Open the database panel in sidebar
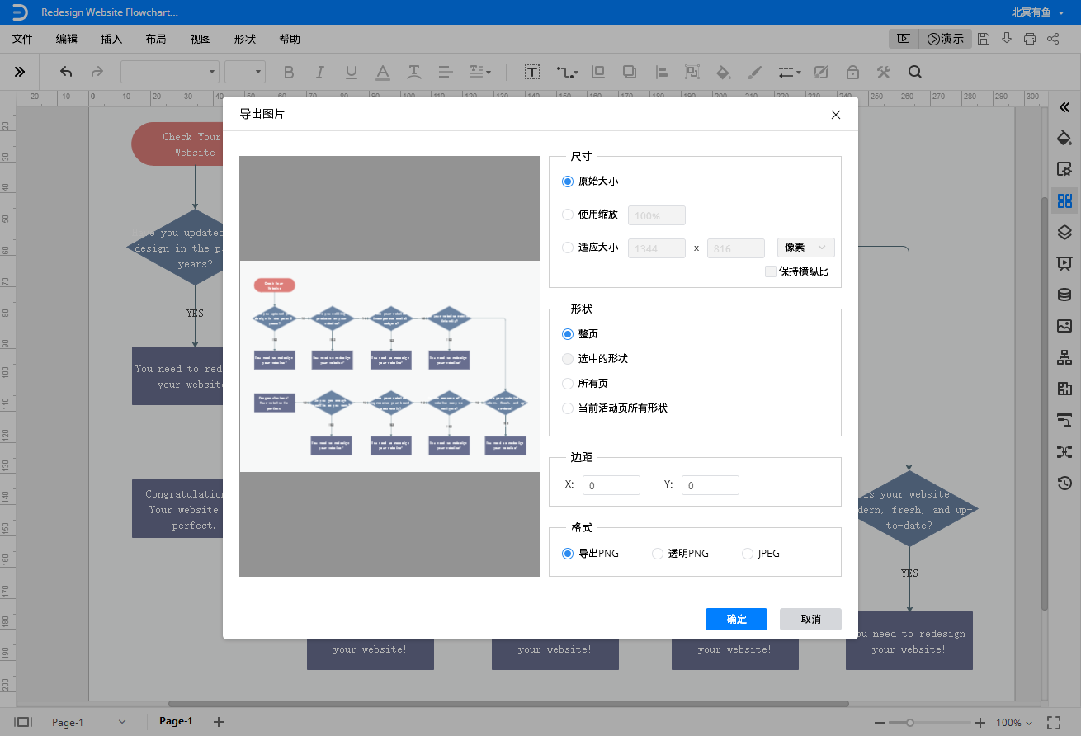This screenshot has width=1081, height=736. tap(1064, 295)
